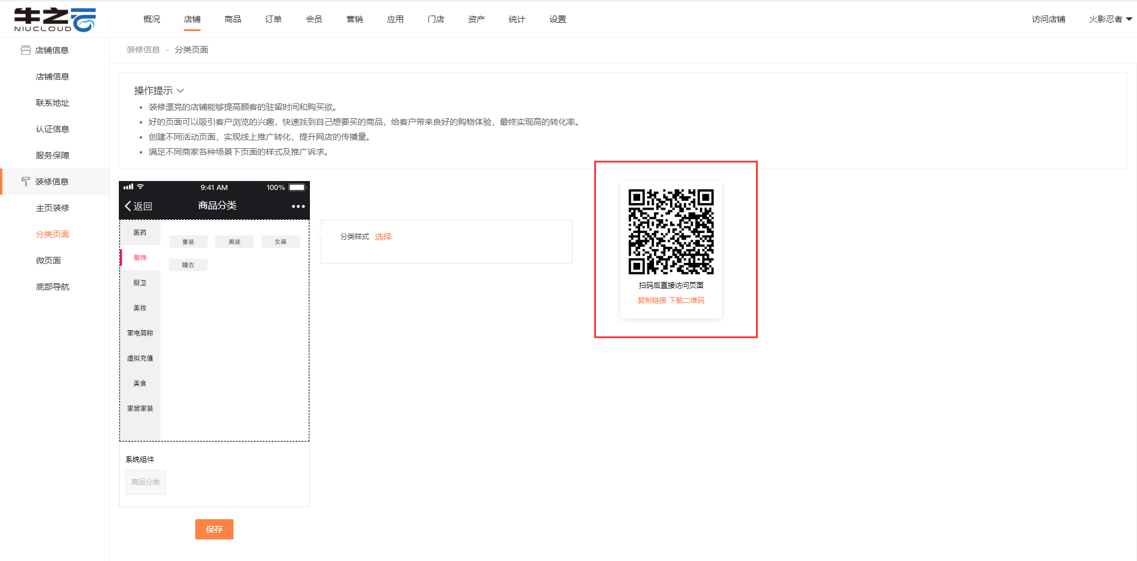Open 认证信息 in the sidebar

(x=53, y=129)
